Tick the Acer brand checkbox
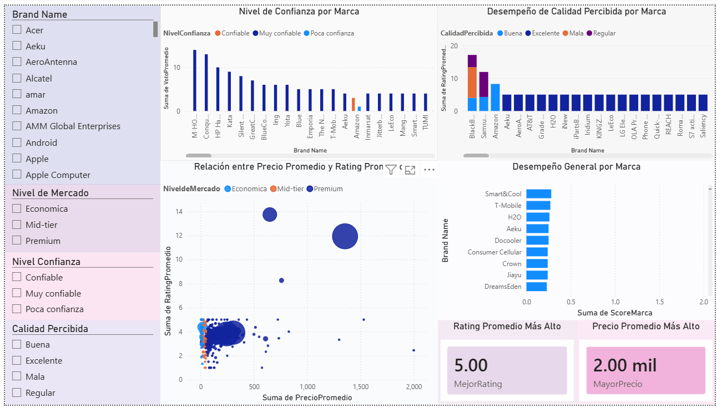The width and height of the screenshot is (717, 408). click(17, 30)
